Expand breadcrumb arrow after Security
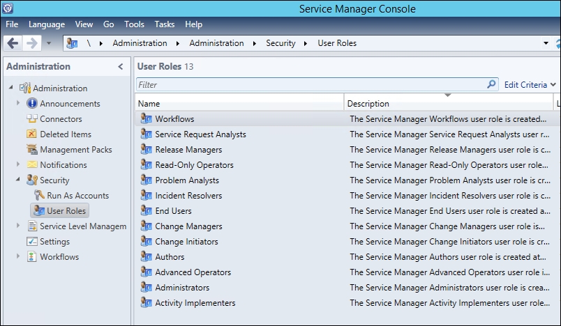561x326 pixels. point(306,43)
